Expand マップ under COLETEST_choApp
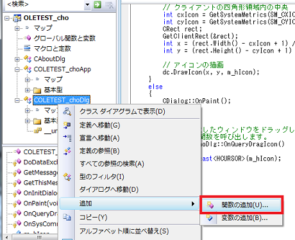The image size is (295, 240). (28, 80)
